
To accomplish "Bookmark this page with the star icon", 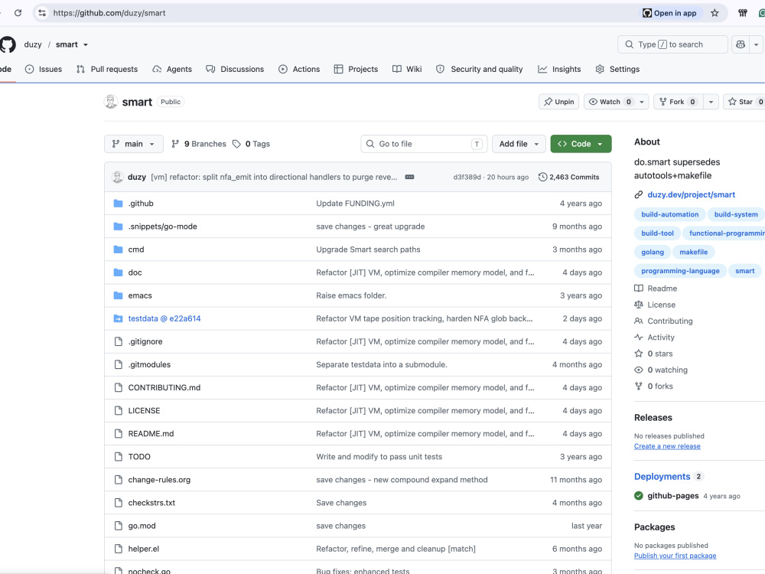I will point(715,13).
